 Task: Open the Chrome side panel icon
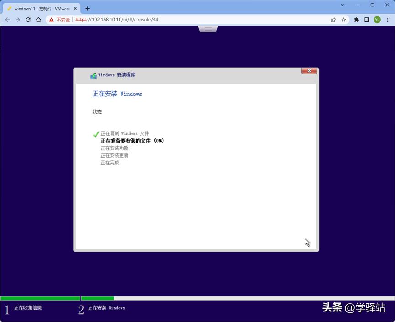pyautogui.click(x=367, y=20)
